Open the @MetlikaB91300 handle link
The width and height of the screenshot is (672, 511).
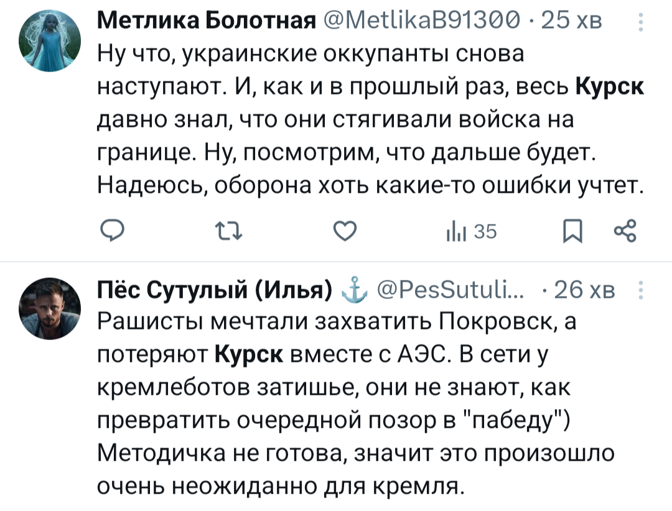420,24
